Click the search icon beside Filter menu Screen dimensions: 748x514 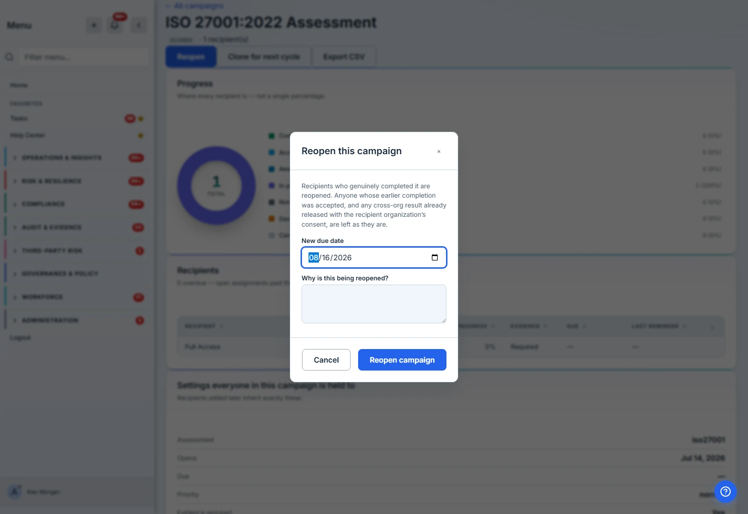[9, 57]
